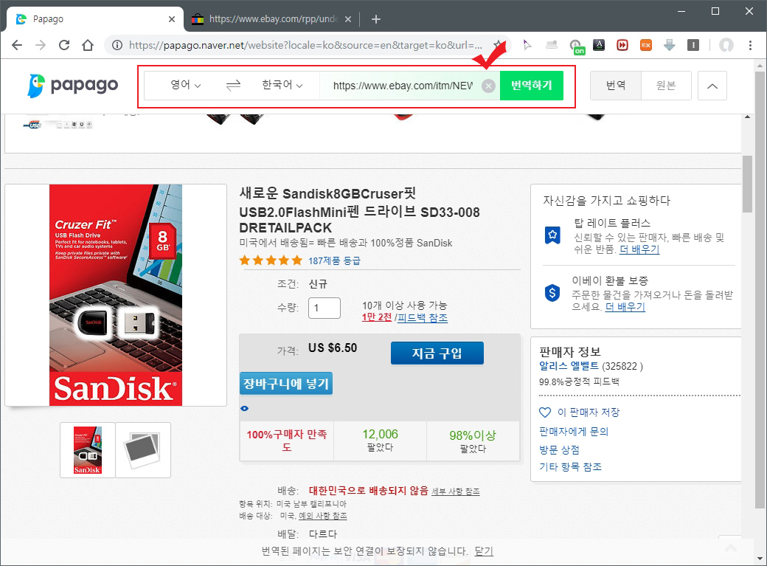Viewport: 767px width, 566px height.
Task: Go to the browser home page
Action: [88, 45]
